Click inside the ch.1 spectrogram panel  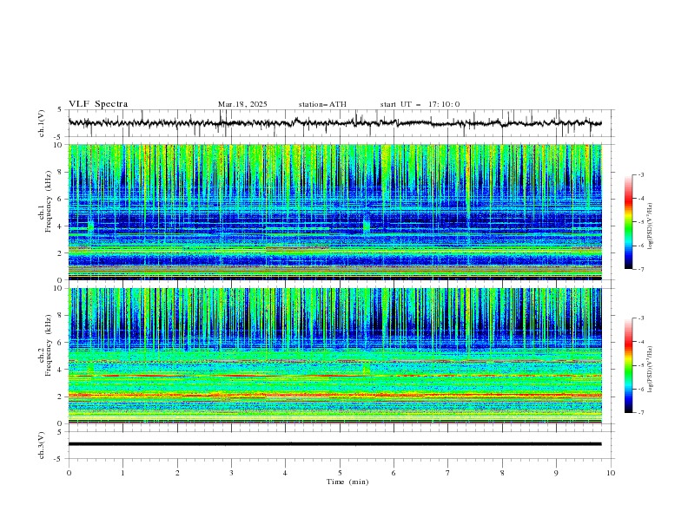coord(334,212)
